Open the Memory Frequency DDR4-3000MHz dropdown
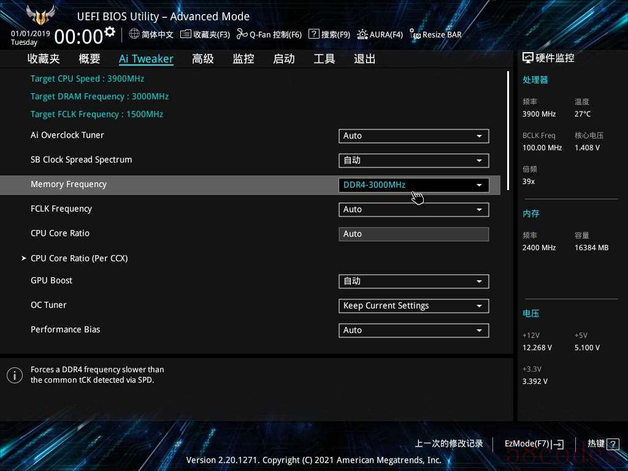This screenshot has width=628, height=471. (x=414, y=185)
